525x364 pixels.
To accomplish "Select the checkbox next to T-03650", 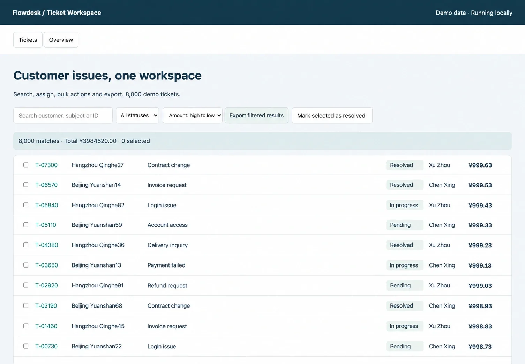I will 26,265.
